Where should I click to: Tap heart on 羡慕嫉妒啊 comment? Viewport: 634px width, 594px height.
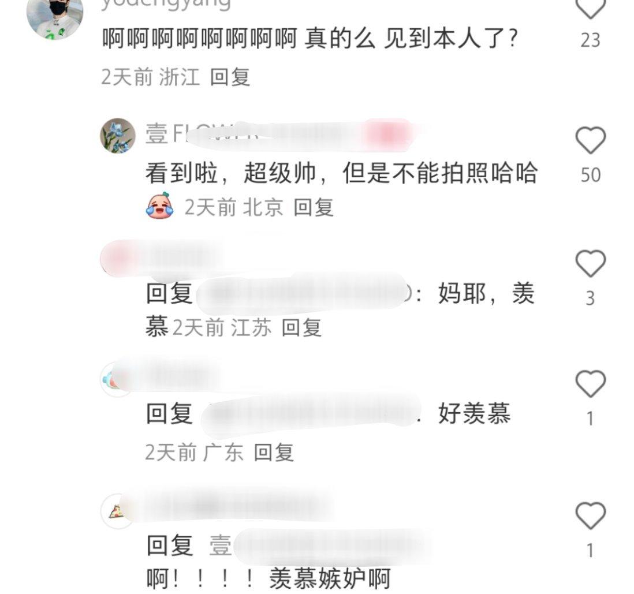point(590,515)
